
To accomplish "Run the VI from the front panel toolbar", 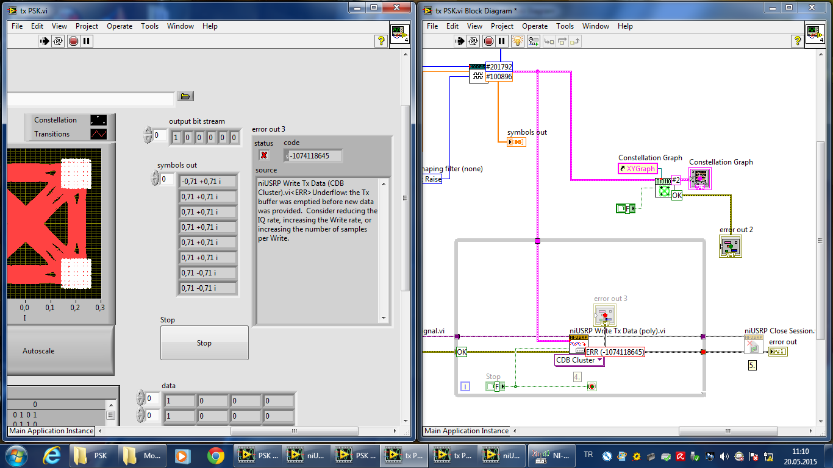I will pos(45,41).
